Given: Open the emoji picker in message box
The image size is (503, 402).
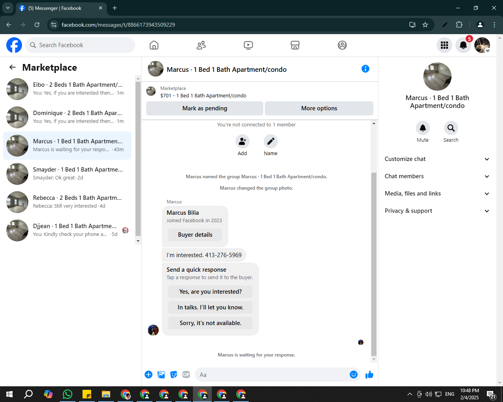Looking at the screenshot, I should 354,375.
